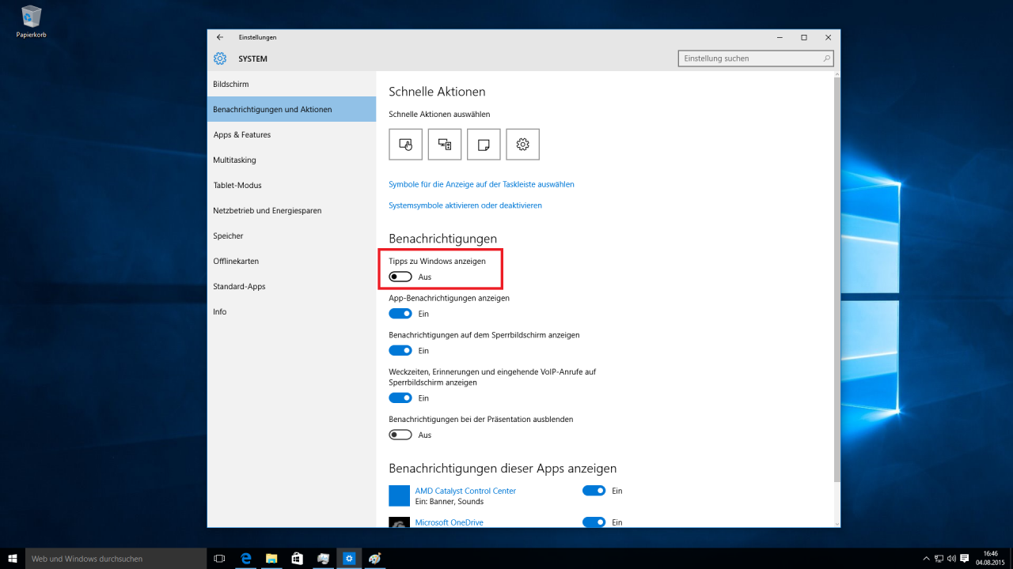Click the Ein: Banner, Sounds text
The width and height of the screenshot is (1013, 569).
click(x=449, y=502)
